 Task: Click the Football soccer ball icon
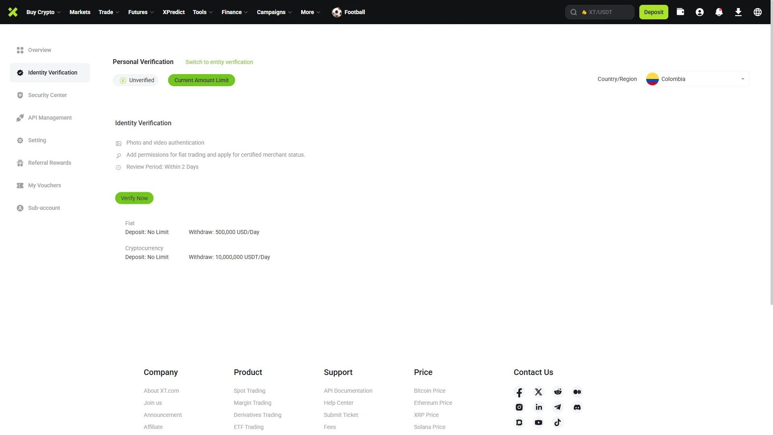pos(337,12)
